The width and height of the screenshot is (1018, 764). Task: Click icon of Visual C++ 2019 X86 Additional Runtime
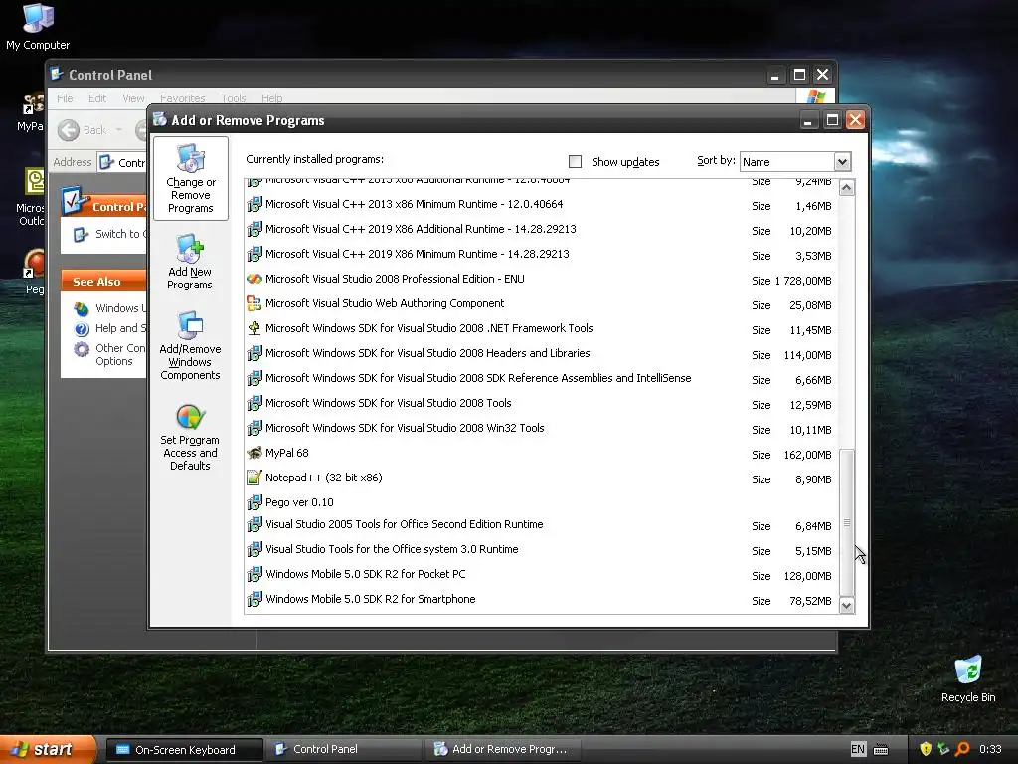[x=254, y=229]
